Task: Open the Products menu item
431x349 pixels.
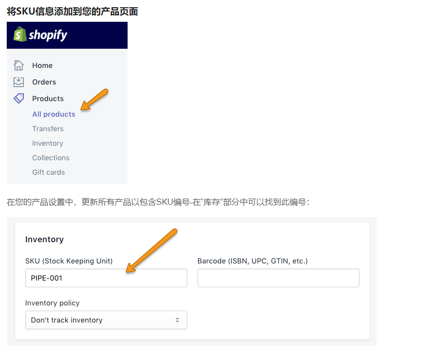Action: coord(48,99)
